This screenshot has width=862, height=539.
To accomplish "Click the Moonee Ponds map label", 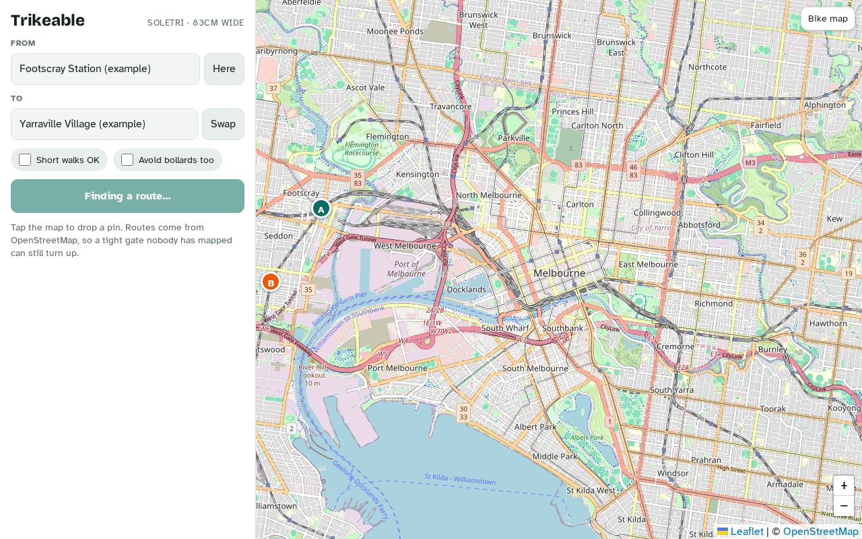I will coord(395,31).
